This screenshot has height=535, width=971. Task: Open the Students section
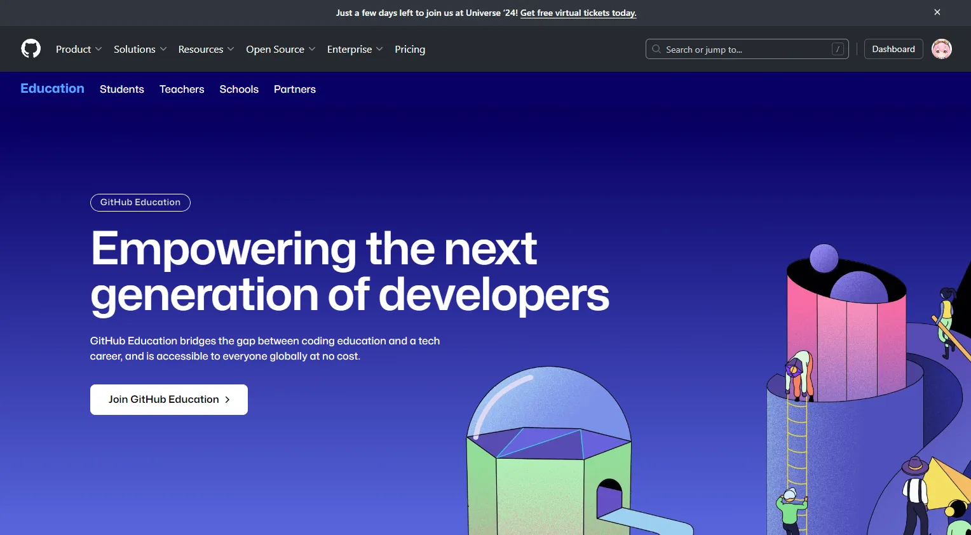tap(122, 89)
